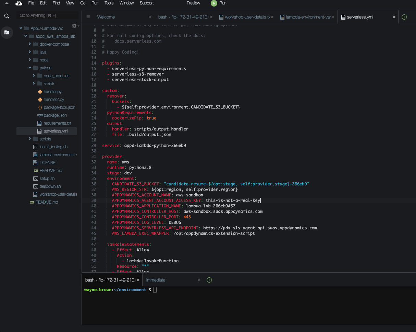Viewport: 416px width, 332px height.
Task: Open teardown.sh from the file tree
Action: (x=50, y=186)
